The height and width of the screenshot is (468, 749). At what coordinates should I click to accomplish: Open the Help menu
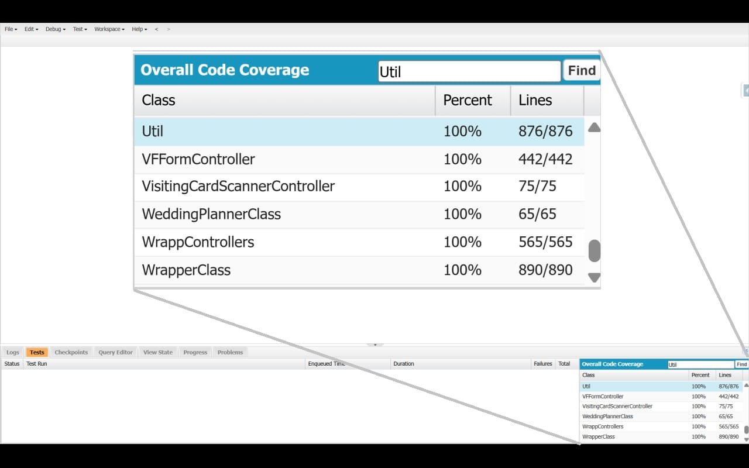point(139,29)
